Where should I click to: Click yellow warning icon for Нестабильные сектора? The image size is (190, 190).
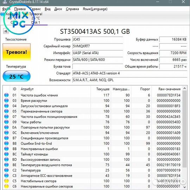pyautogui.click(x=6, y=181)
